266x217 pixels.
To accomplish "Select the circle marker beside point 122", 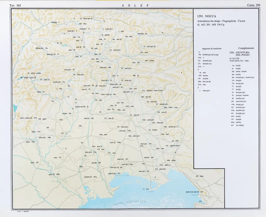I will 66,133.
